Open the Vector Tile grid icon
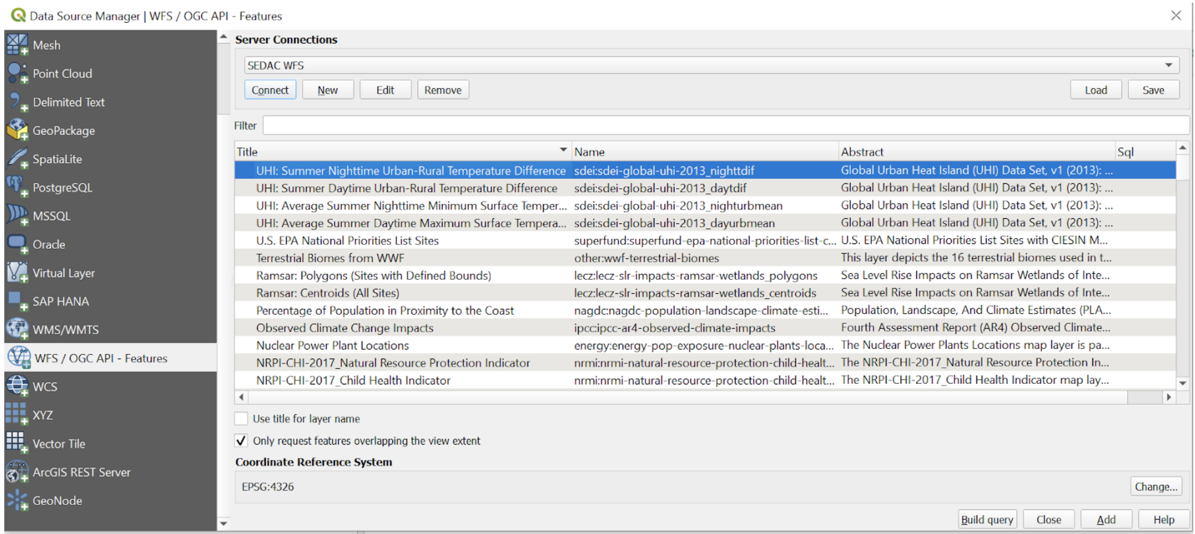 [x=17, y=443]
